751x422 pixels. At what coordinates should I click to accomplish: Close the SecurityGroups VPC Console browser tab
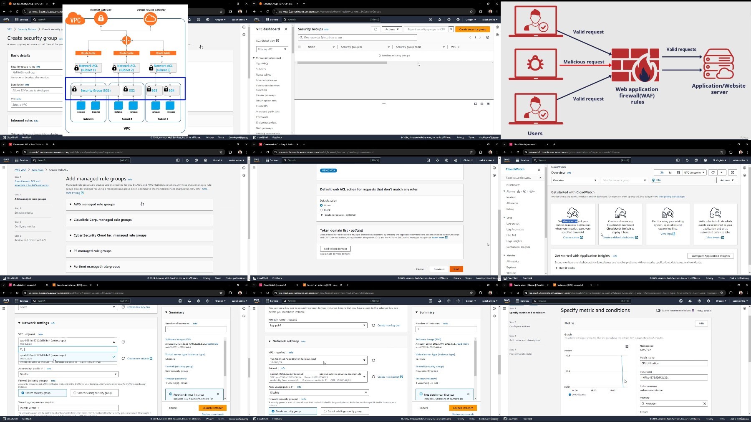(x=297, y=4)
